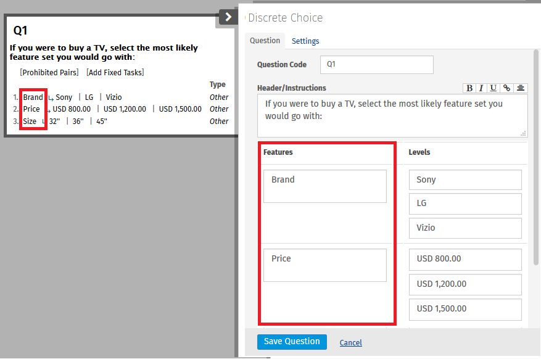This screenshot has height=359, width=541.
Task: Insert a hyperlink using the link icon
Action: pos(506,88)
